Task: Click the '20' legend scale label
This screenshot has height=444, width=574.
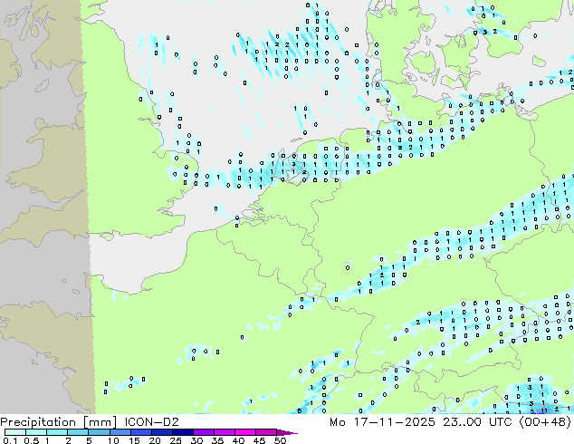Action: [x=155, y=440]
